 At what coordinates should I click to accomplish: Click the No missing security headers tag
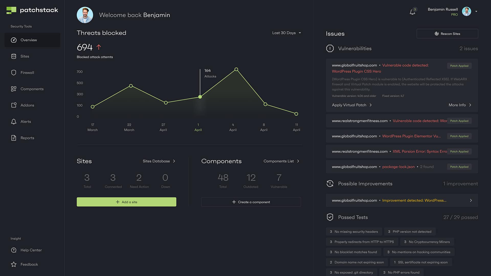click(354, 232)
